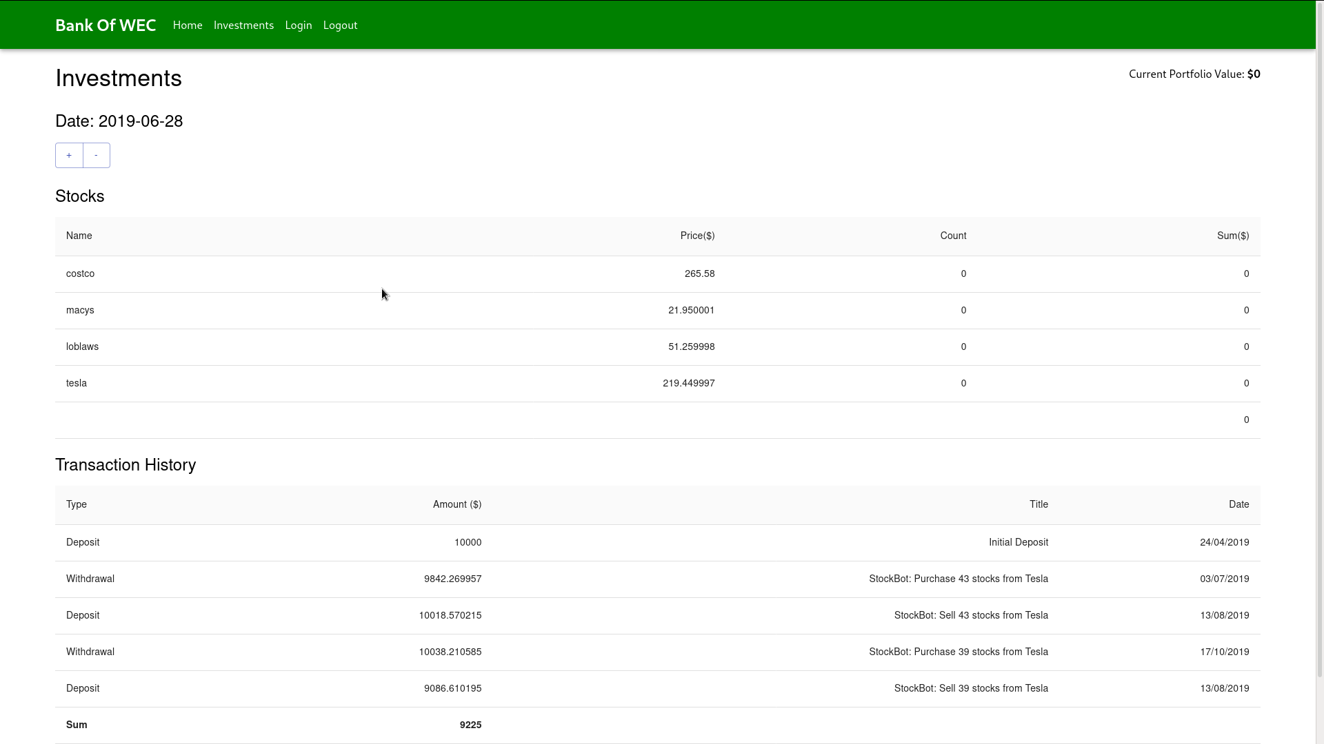Click the Purchase 43 stocks from Tesla entry
Image resolution: width=1324 pixels, height=744 pixels.
pyautogui.click(x=959, y=579)
